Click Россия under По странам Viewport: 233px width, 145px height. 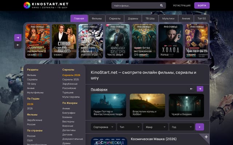(31, 136)
